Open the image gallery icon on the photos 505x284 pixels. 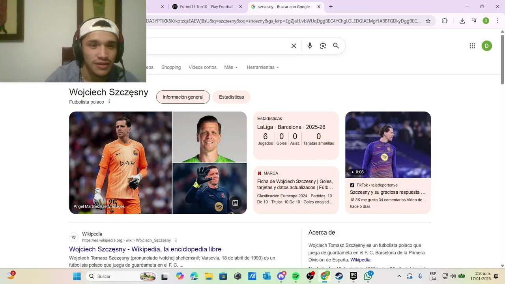coord(235,203)
